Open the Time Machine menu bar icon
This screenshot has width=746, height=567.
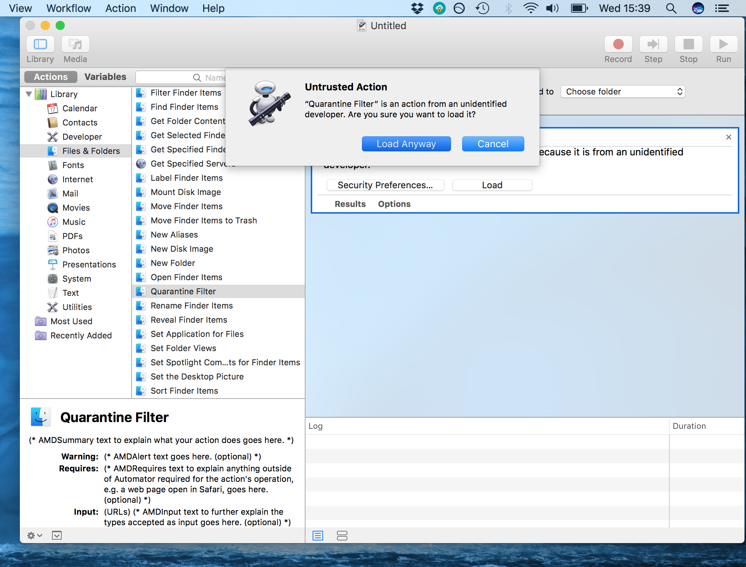tap(482, 8)
